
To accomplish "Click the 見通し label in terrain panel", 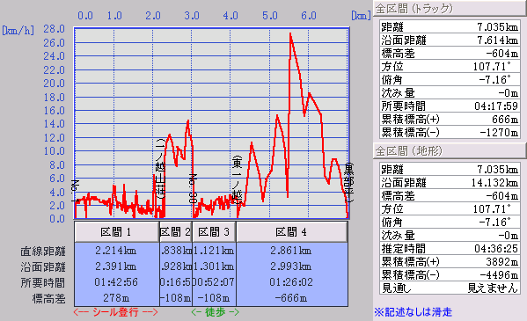I will [x=396, y=288].
